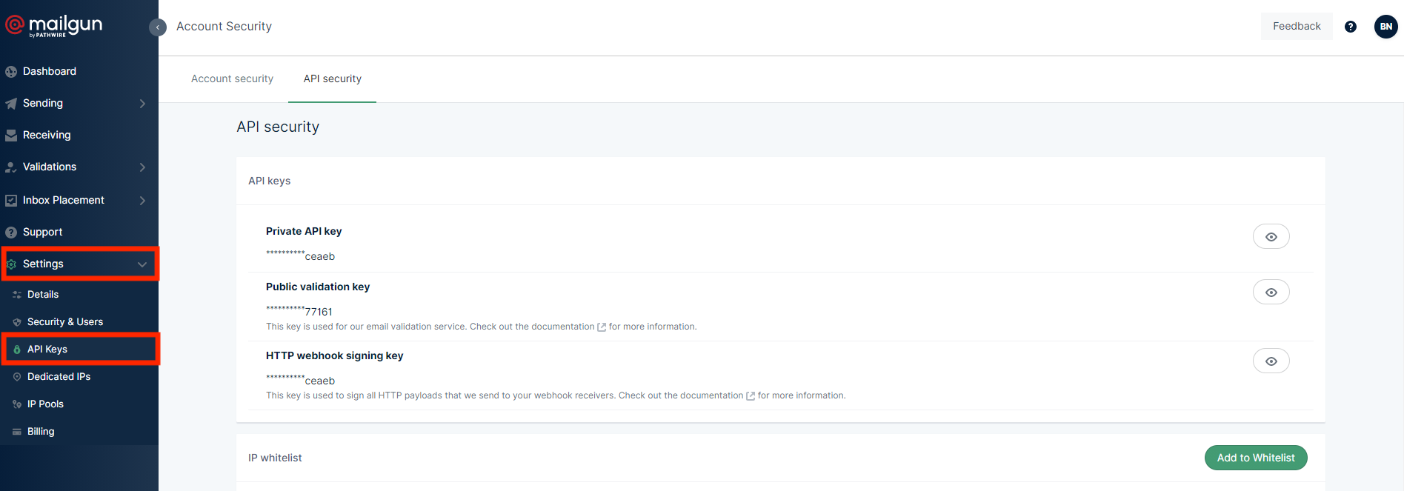
Task: Collapse the sidebar with the arrow button
Action: coord(157,27)
